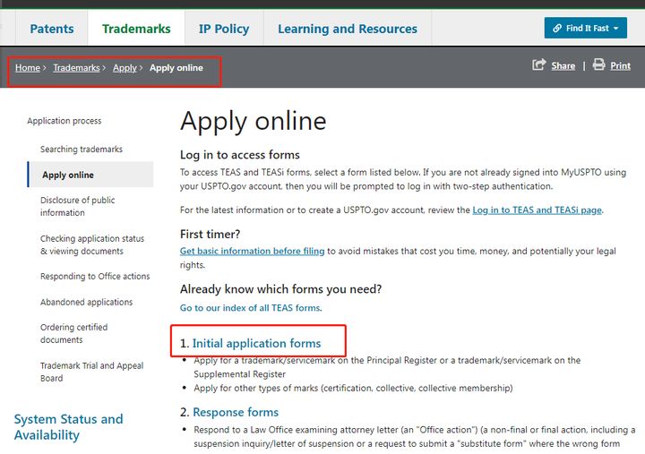Open the Find It Fast dropdown
This screenshot has height=454, width=645.
pyautogui.click(x=585, y=28)
